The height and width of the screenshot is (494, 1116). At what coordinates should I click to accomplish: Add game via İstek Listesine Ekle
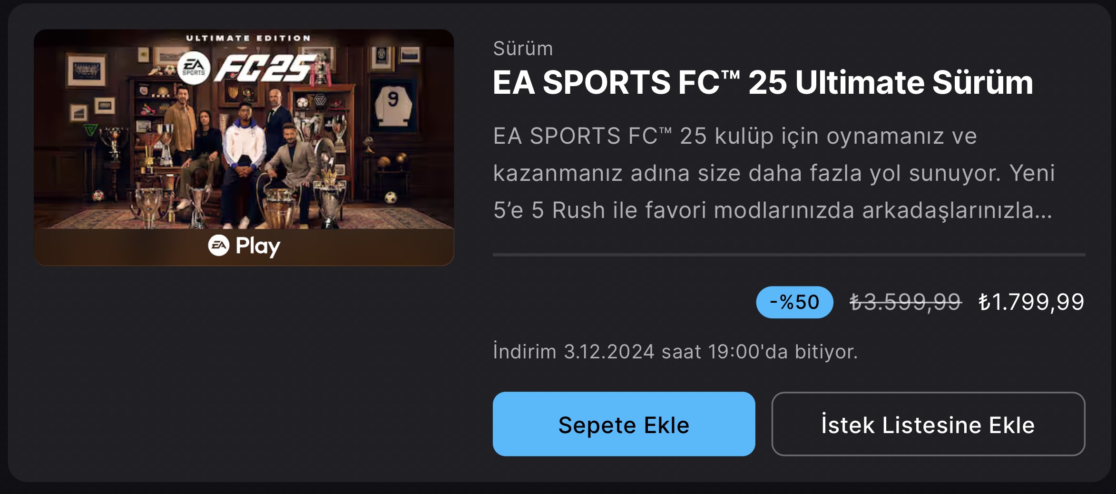[x=928, y=424]
